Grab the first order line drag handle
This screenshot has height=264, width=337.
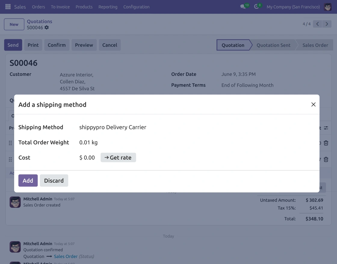pos(10,143)
